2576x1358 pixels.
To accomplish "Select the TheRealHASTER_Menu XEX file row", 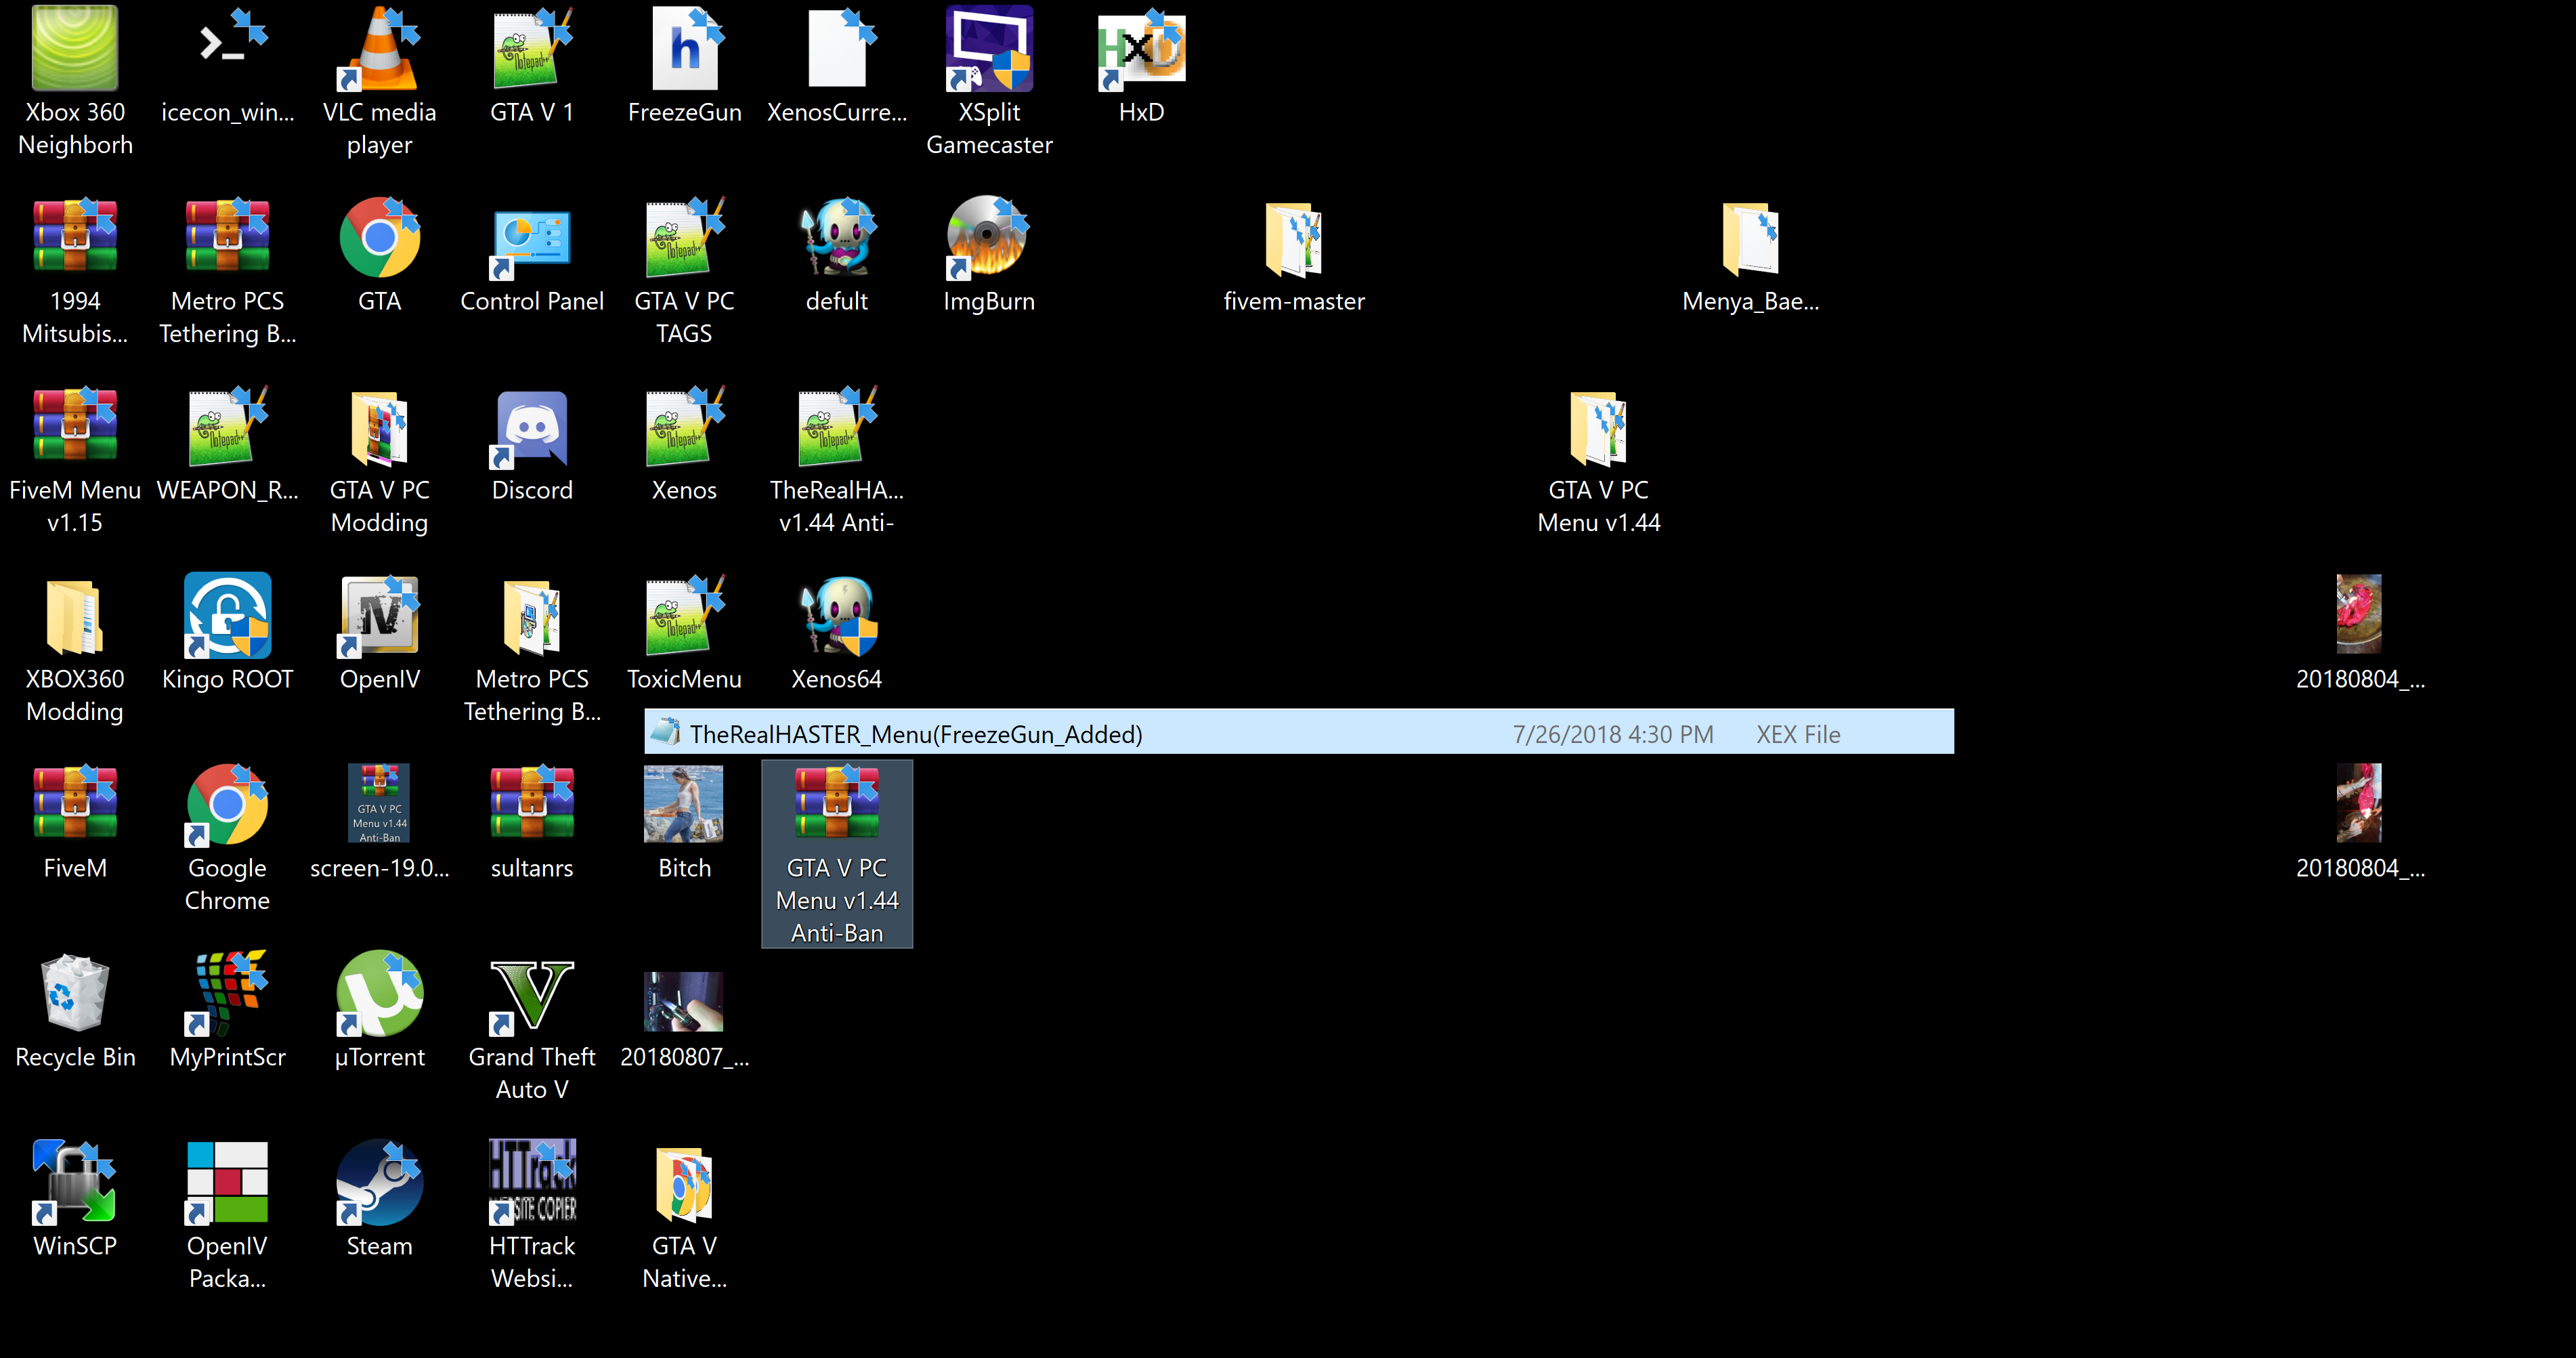I will tap(1297, 733).
